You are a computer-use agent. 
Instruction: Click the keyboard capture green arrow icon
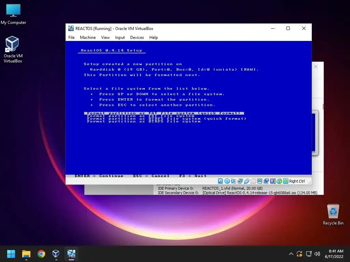pos(285,181)
